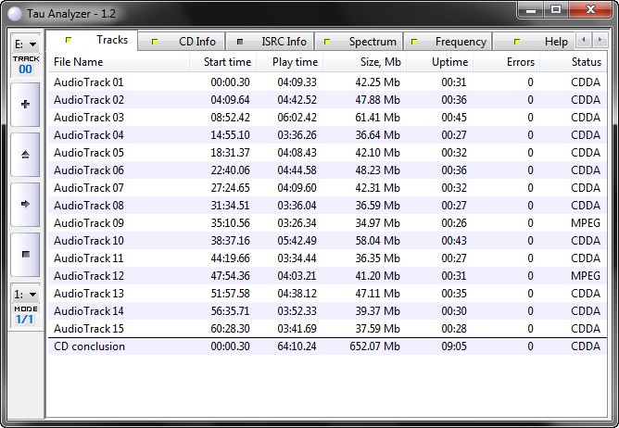Click the right-arrow extract button
The image size is (619, 428).
point(25,204)
